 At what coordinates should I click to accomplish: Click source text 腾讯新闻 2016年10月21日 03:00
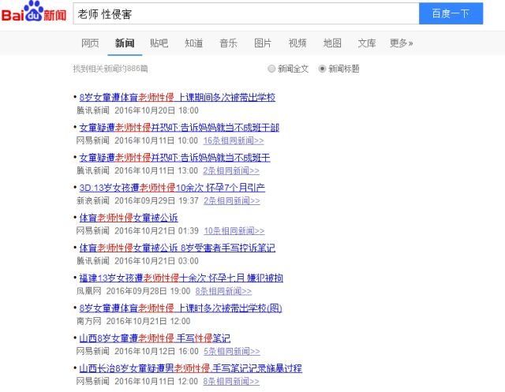137,261
